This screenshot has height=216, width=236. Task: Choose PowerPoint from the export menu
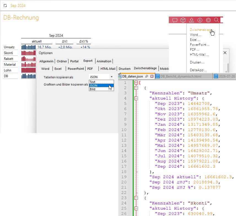click(x=200, y=45)
